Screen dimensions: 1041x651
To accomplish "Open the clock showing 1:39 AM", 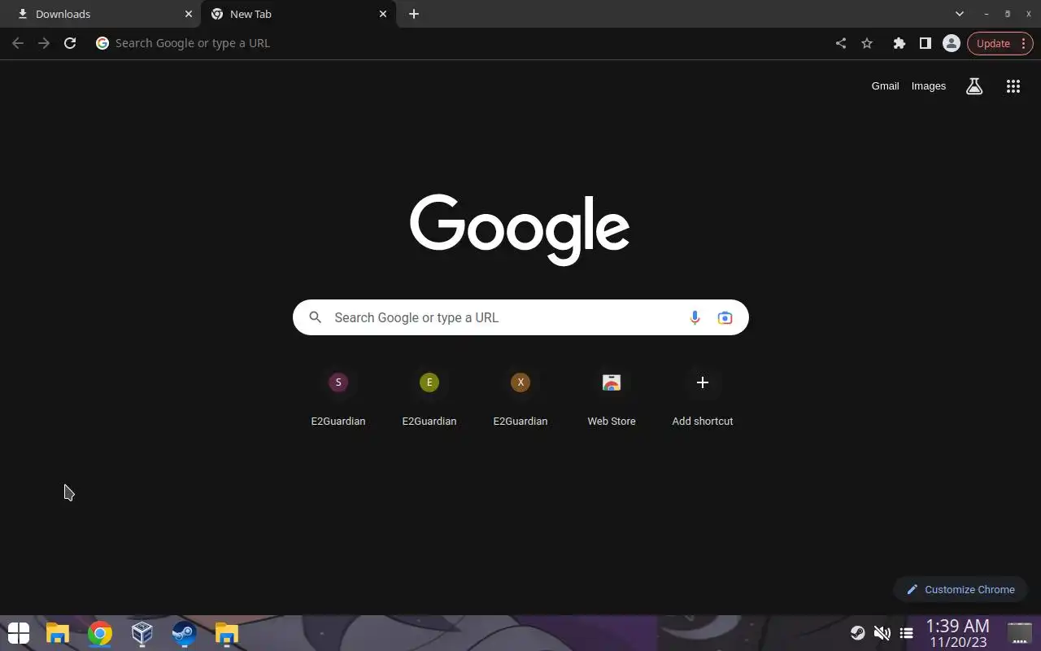I will click(958, 633).
